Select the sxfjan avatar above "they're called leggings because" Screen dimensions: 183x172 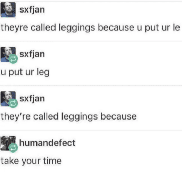pyautogui.click(x=8, y=99)
